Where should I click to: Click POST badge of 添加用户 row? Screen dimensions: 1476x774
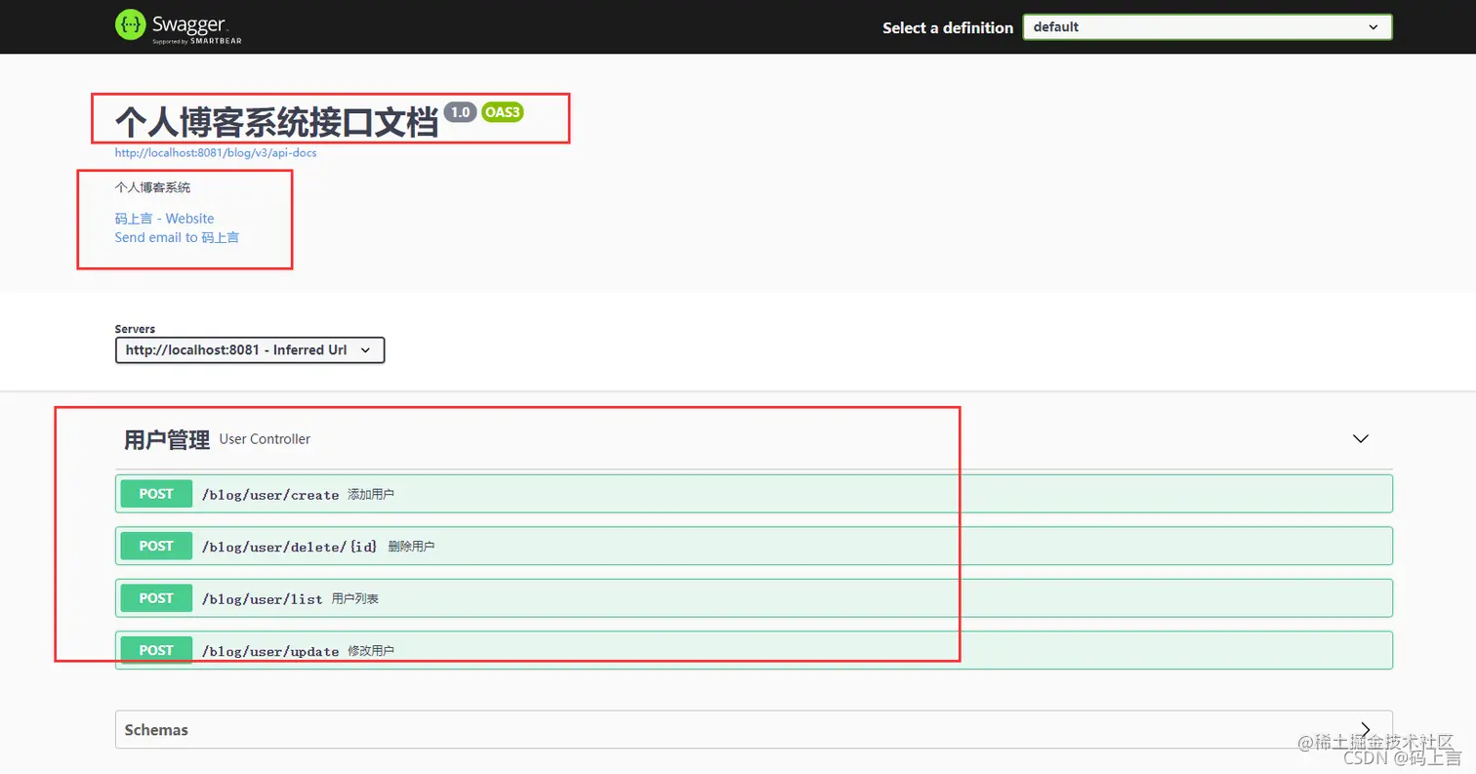point(156,494)
